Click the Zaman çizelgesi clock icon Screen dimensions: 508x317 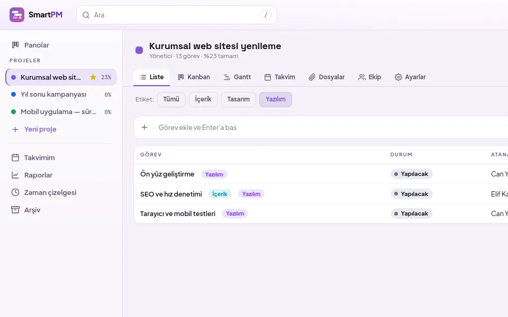coord(15,192)
